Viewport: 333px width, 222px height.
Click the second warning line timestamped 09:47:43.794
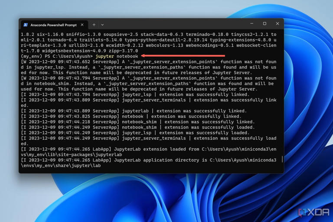tap(149, 78)
